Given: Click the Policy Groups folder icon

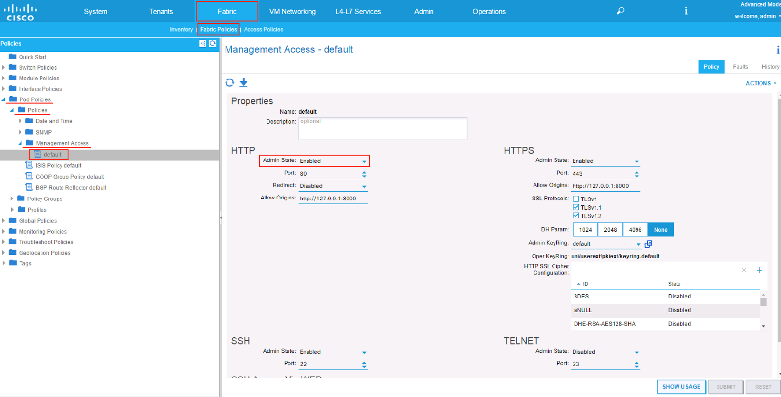Looking at the screenshot, I should 21,198.
